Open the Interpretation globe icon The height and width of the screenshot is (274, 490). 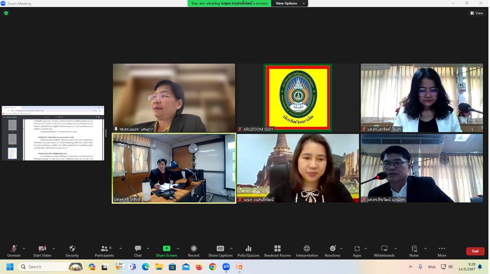coord(307,249)
